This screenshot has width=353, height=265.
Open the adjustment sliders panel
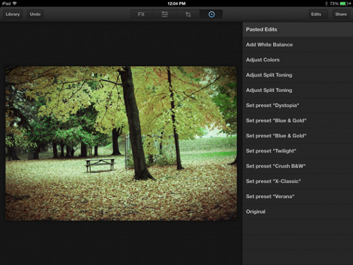click(165, 14)
